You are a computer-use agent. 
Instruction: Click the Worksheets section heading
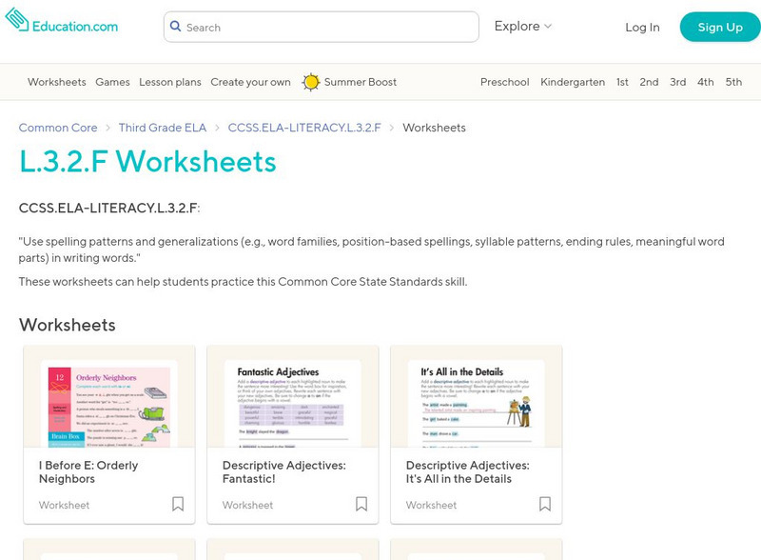click(67, 325)
